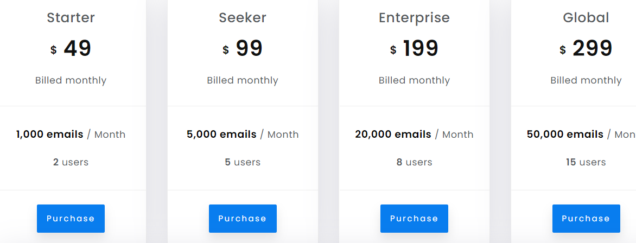Click the 5,000 emails per month text
The image size is (636, 243).
(243, 135)
